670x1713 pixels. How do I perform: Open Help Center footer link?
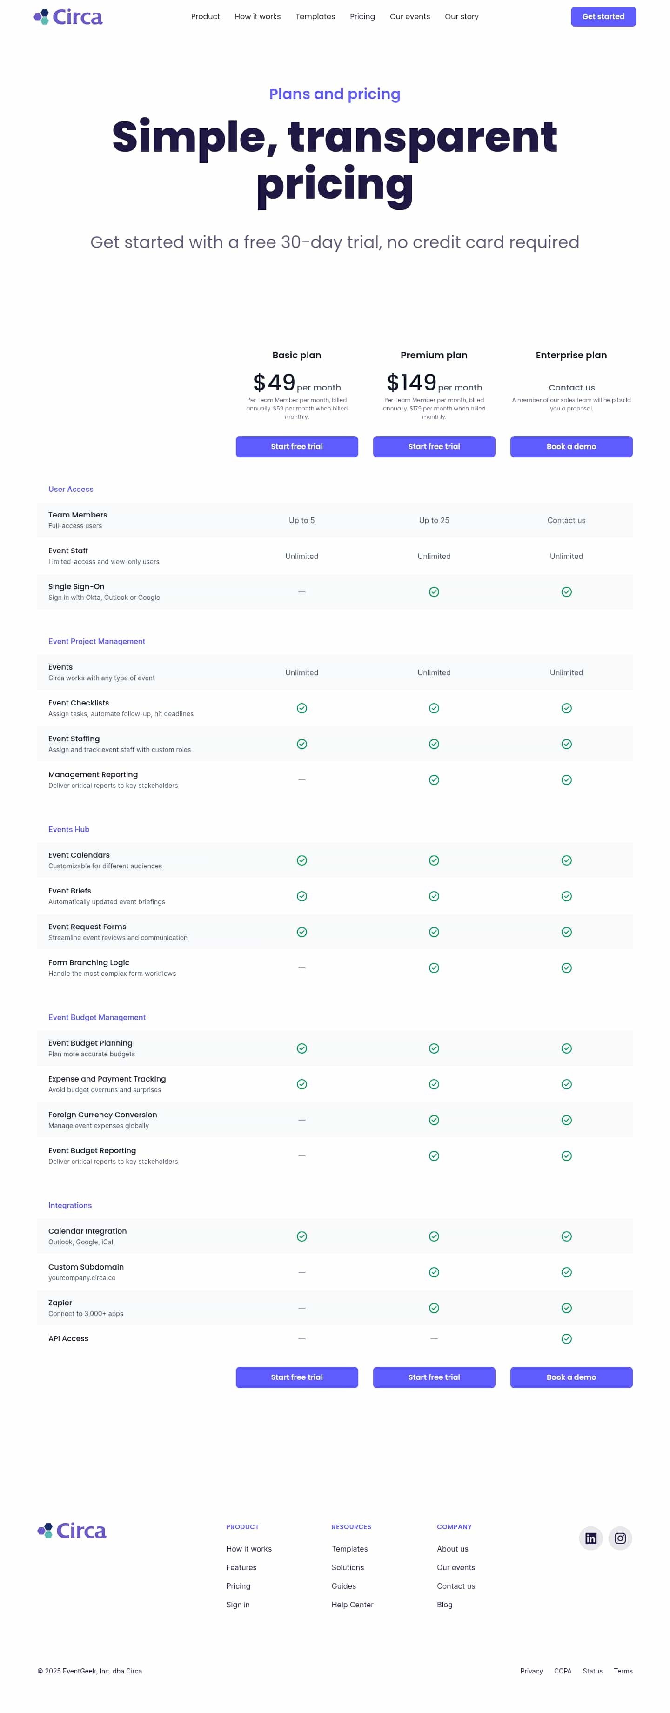[x=352, y=1605]
